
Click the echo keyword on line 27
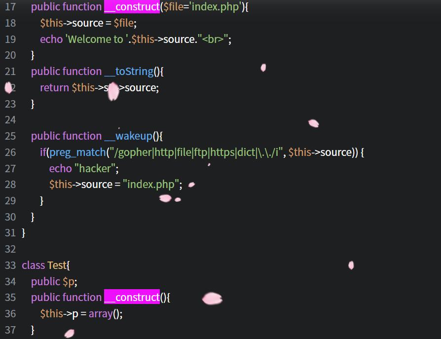click(x=60, y=169)
